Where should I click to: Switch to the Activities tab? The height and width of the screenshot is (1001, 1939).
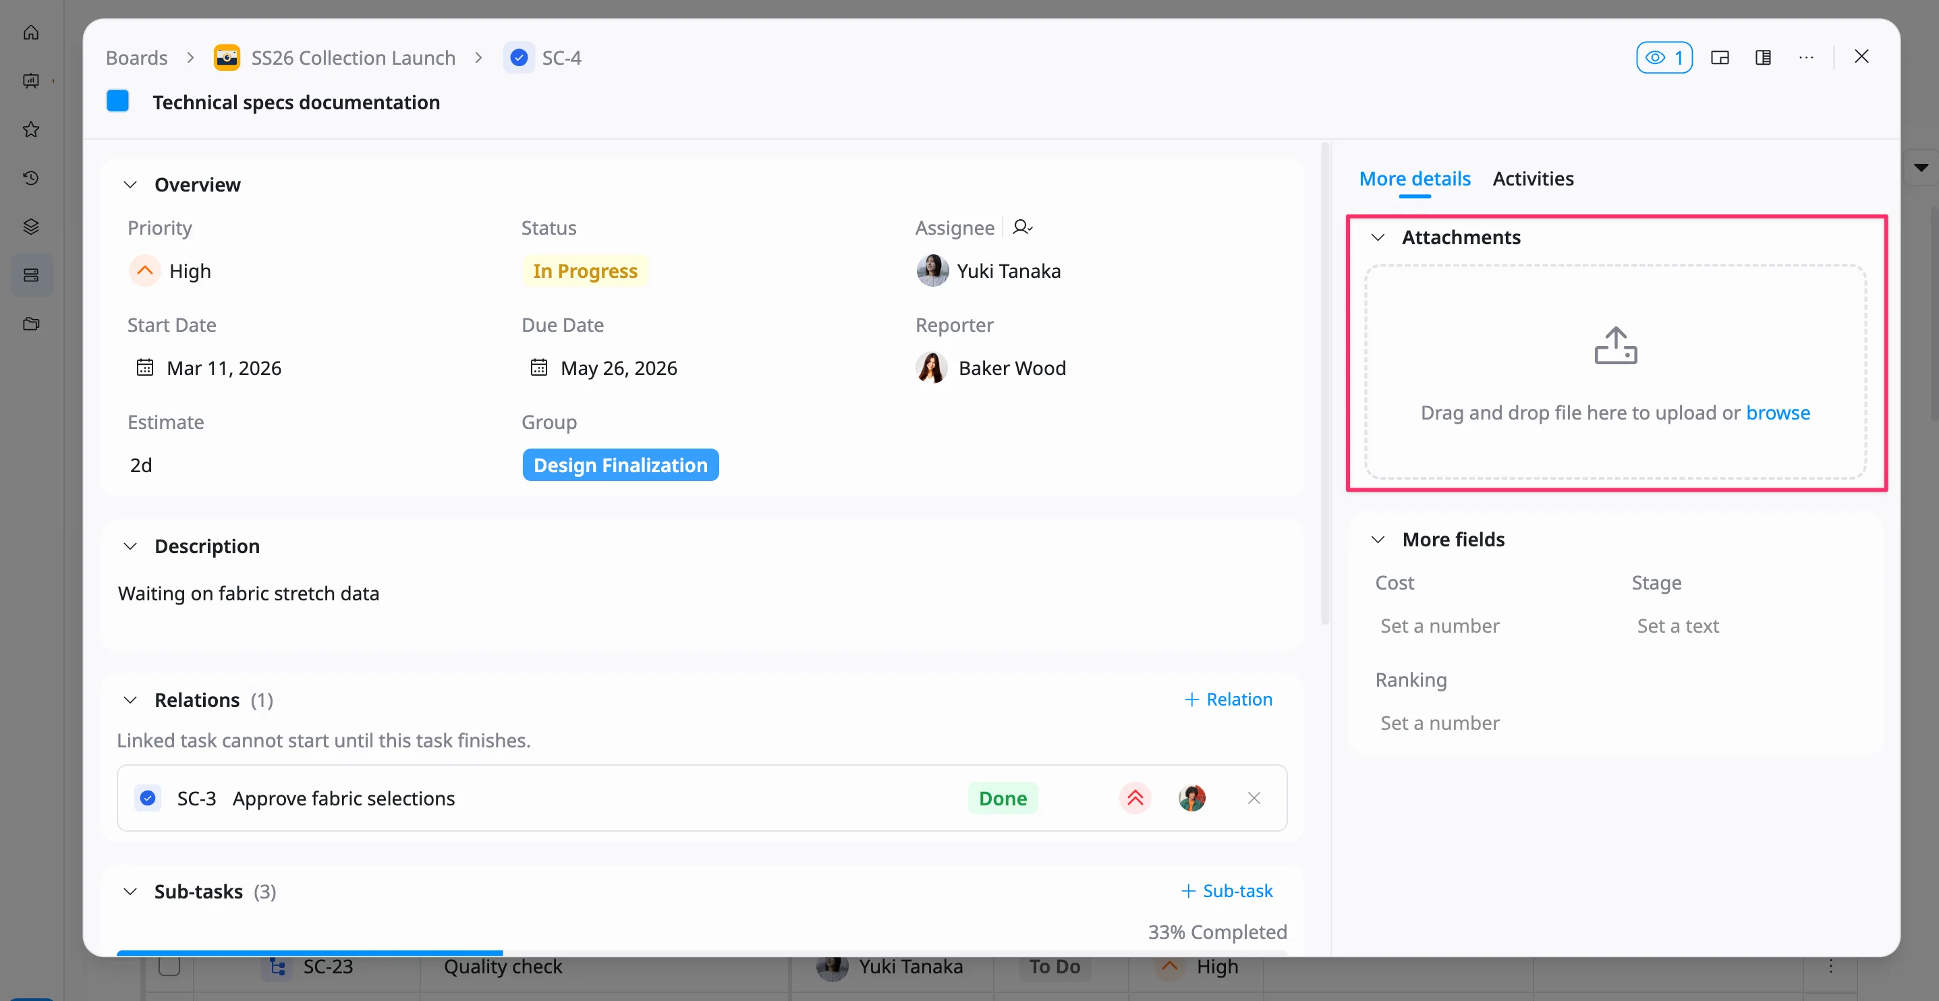coord(1533,179)
